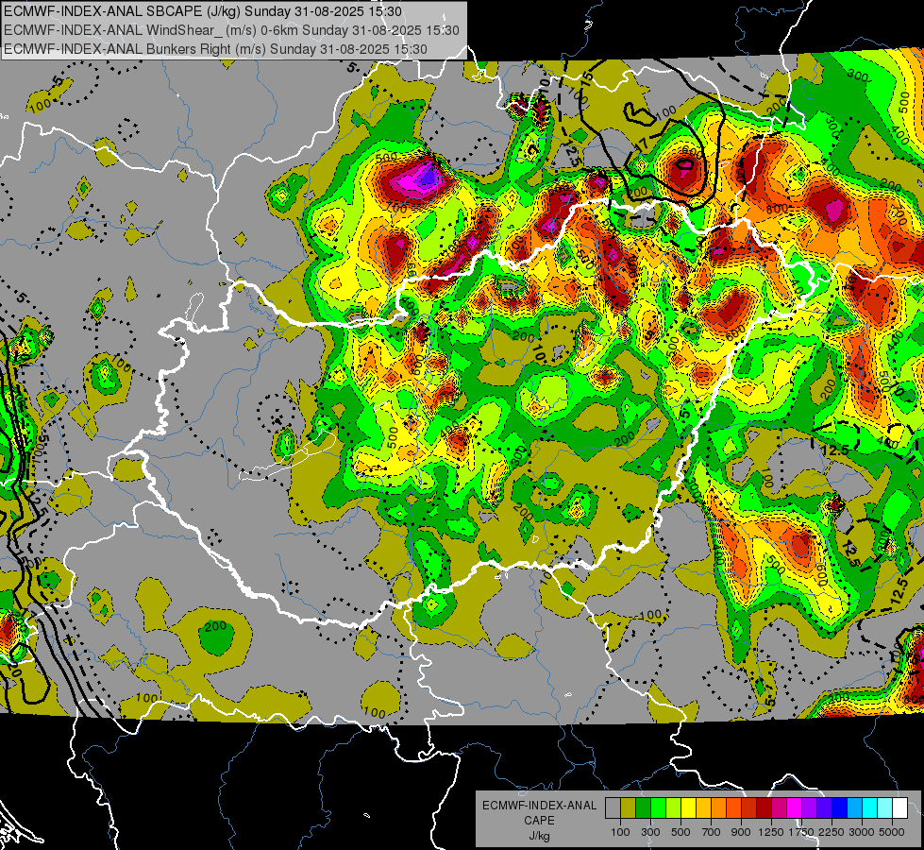
Task: Select the orange legend swatch
Action: (718, 808)
